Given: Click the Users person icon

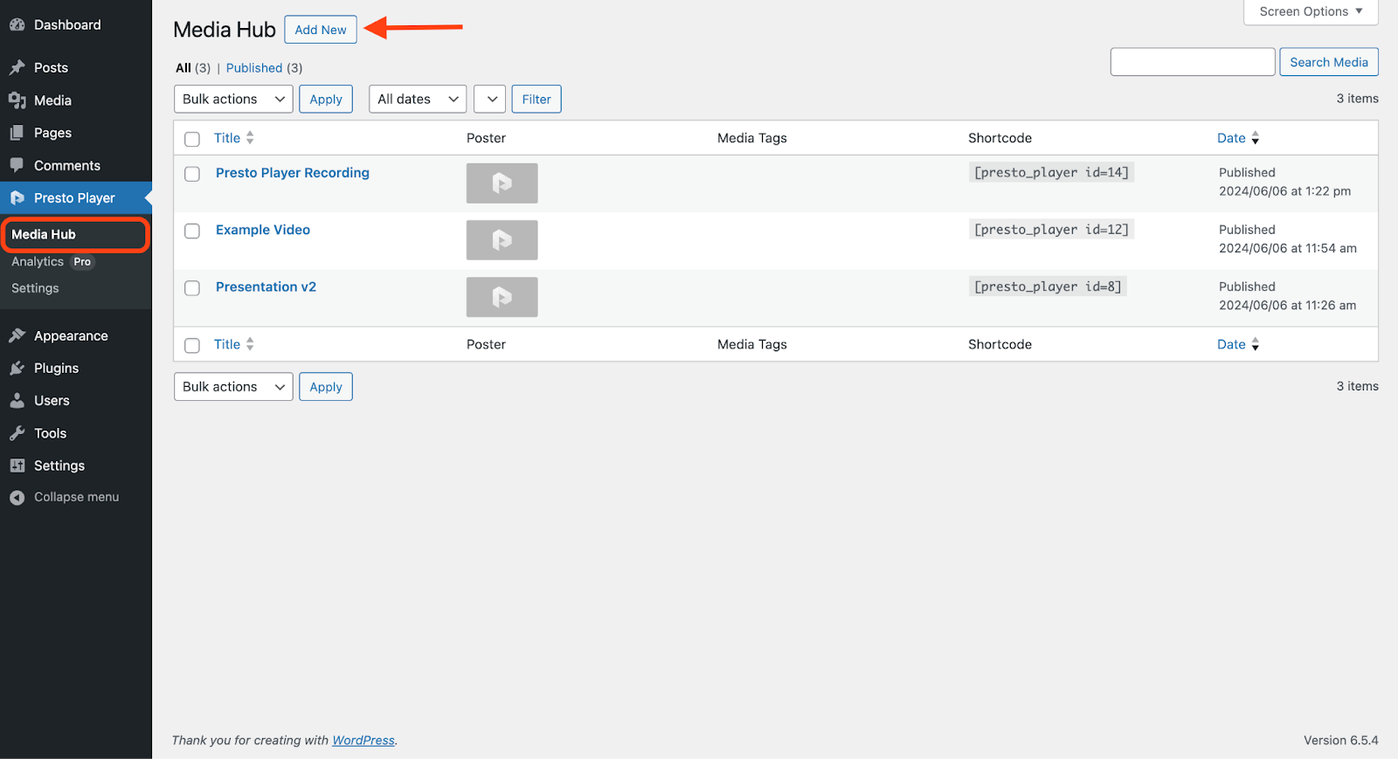Looking at the screenshot, I should tap(17, 401).
